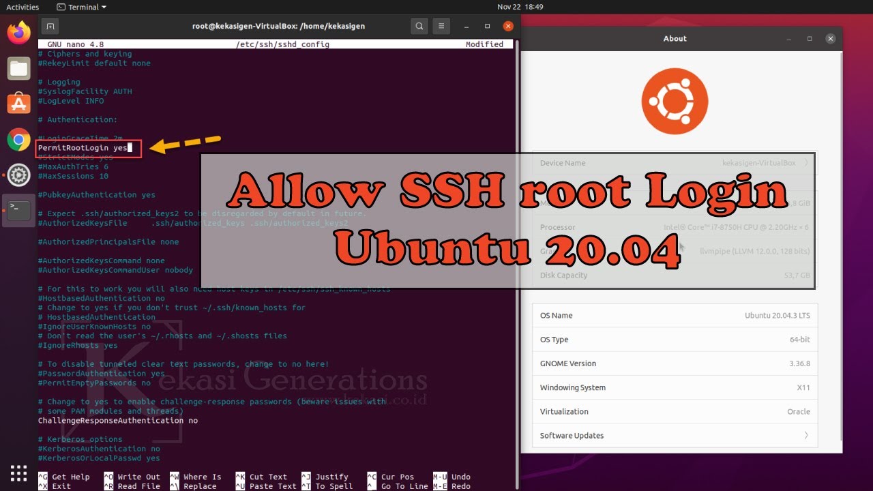Image resolution: width=873 pixels, height=491 pixels.
Task: Click the nano Go To Line shortcut
Action: tap(398, 486)
